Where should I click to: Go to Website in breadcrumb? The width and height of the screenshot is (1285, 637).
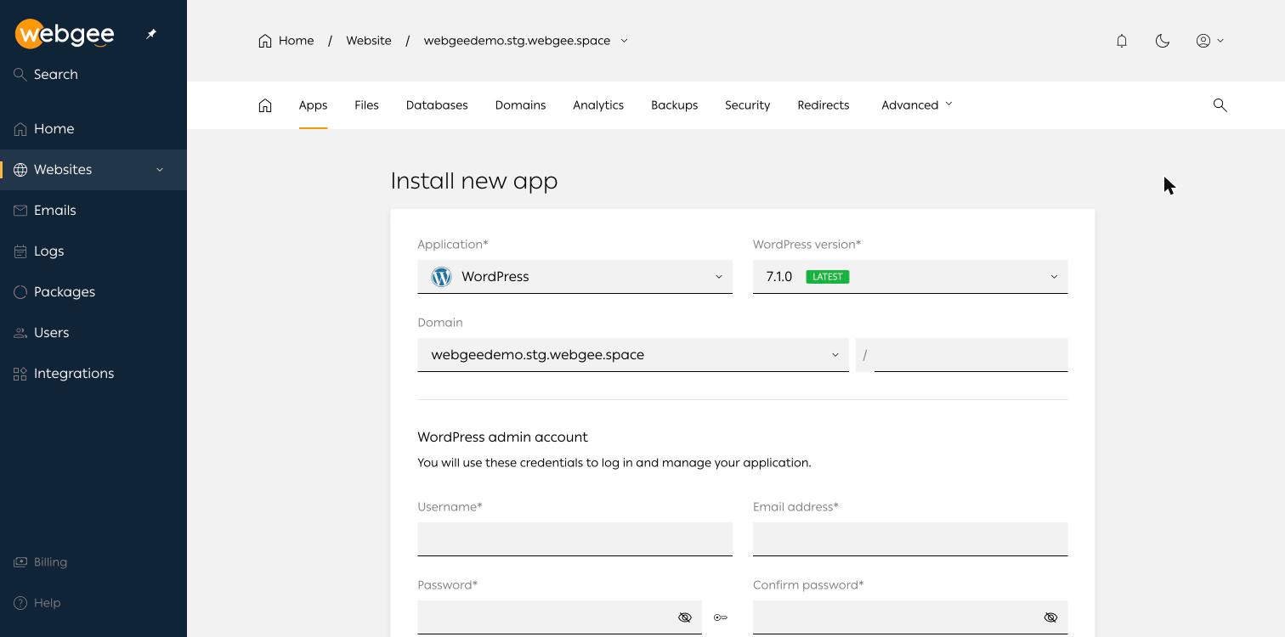point(369,41)
